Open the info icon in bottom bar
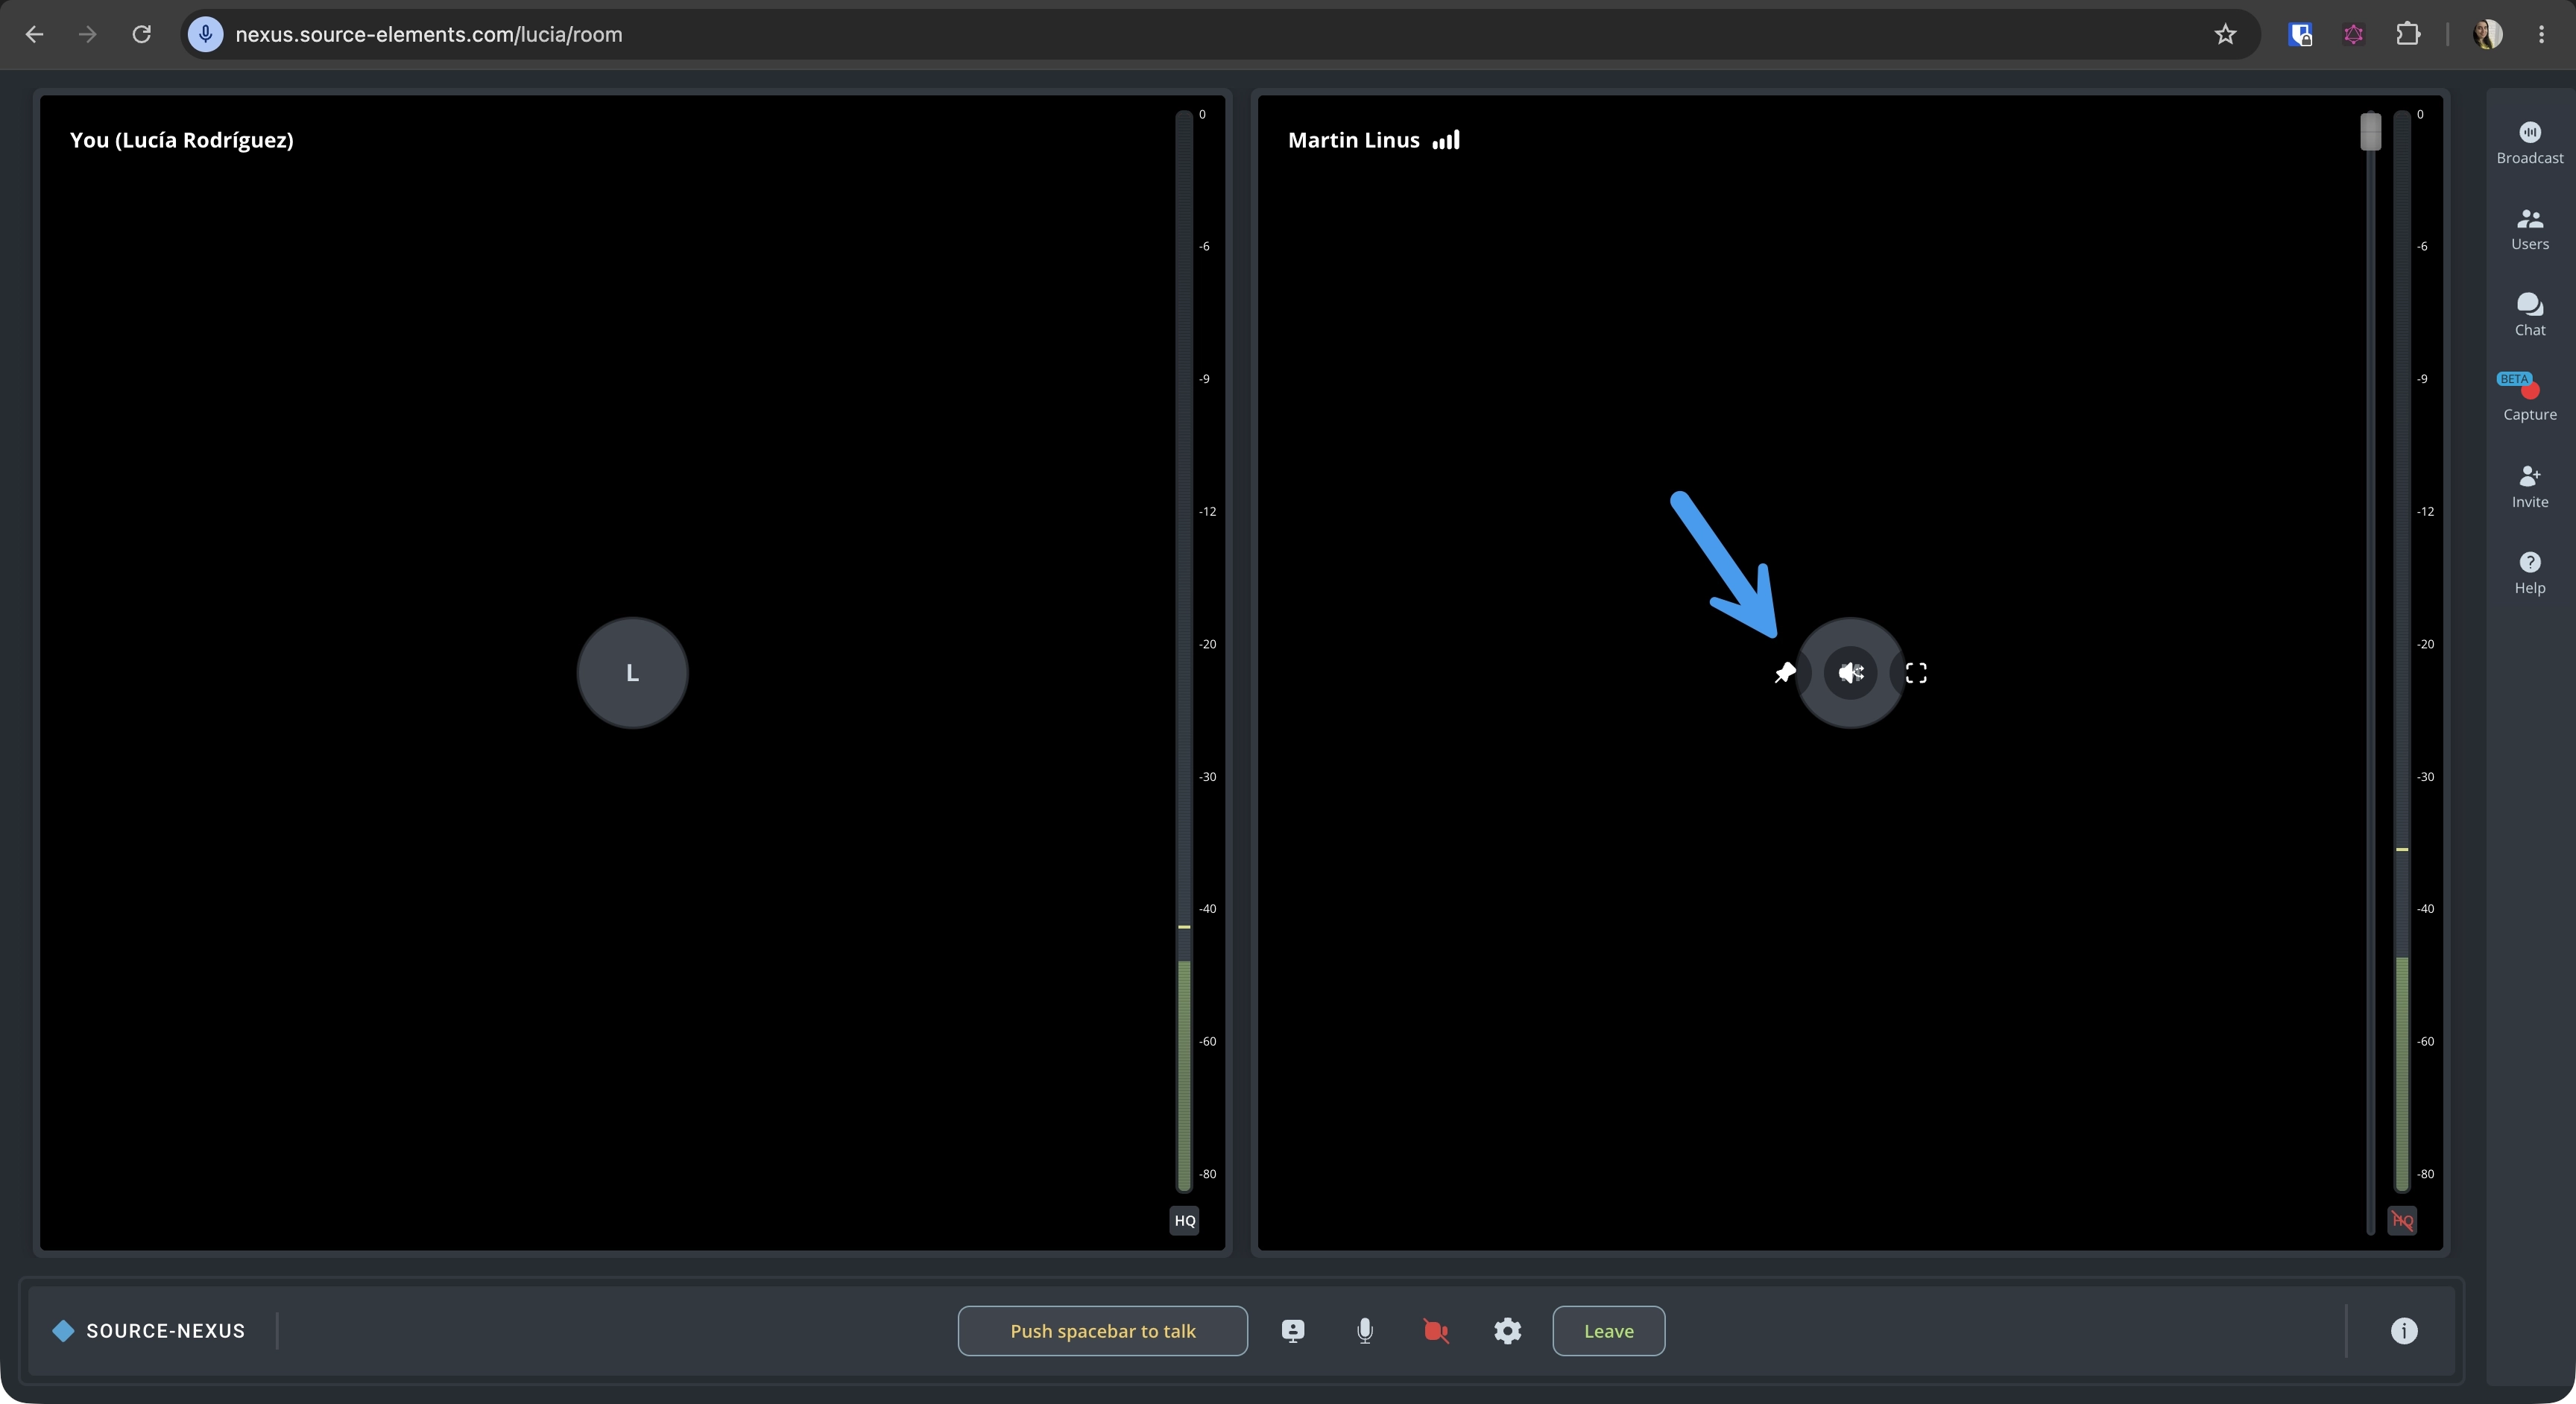The height and width of the screenshot is (1404, 2576). click(2403, 1331)
